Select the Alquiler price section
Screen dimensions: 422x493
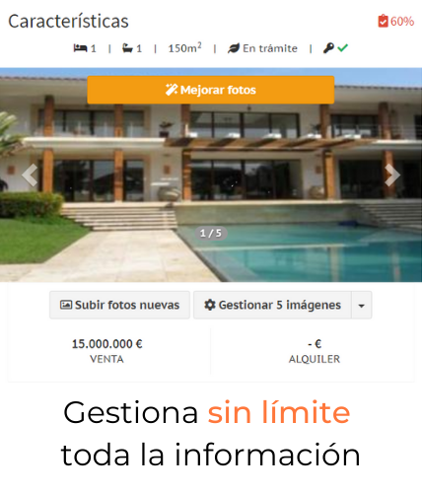pos(315,351)
